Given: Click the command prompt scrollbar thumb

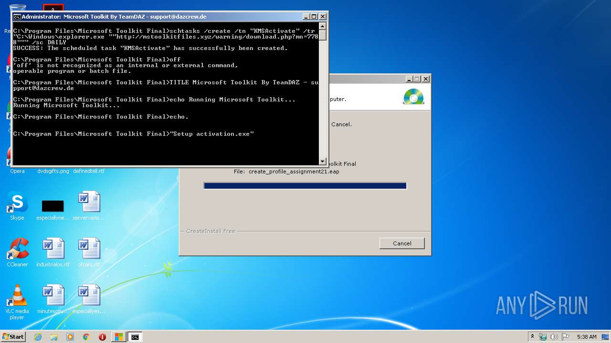Looking at the screenshot, I should (x=323, y=36).
